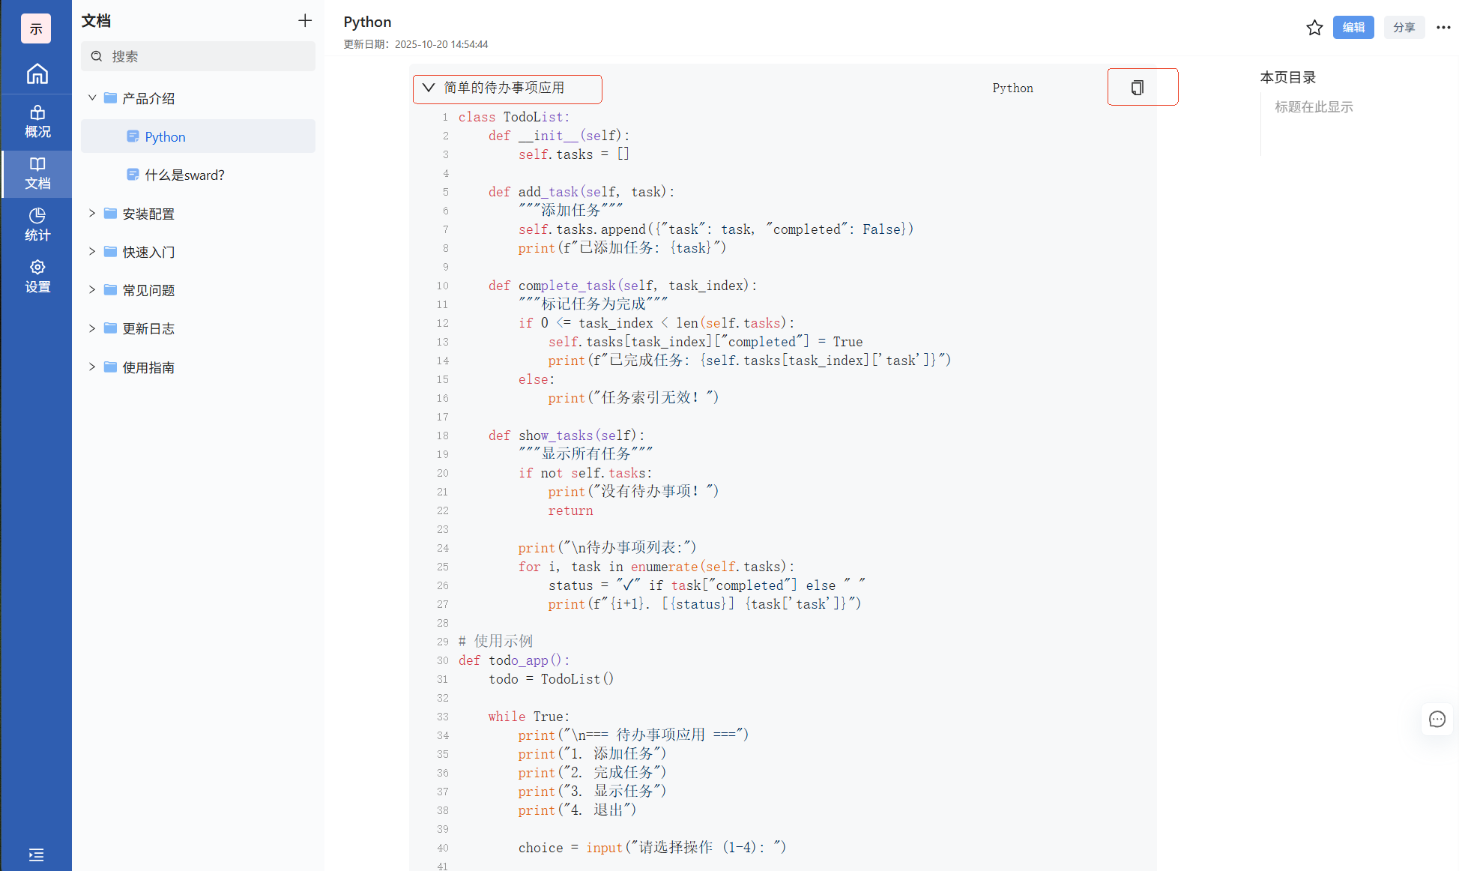Expand the 安装配置 folder

point(92,214)
